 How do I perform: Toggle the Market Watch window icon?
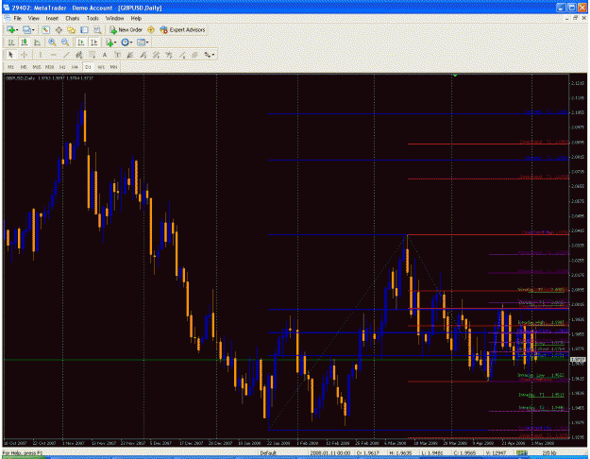pos(46,29)
